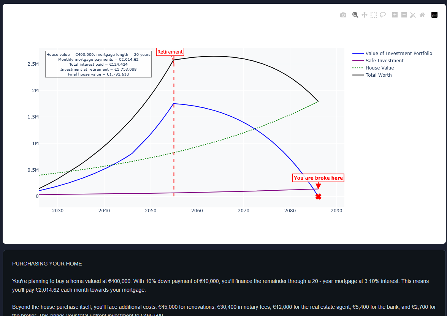Viewport: 447px width, 316px height.
Task: Choose the Lasso Select tool
Action: (382, 14)
